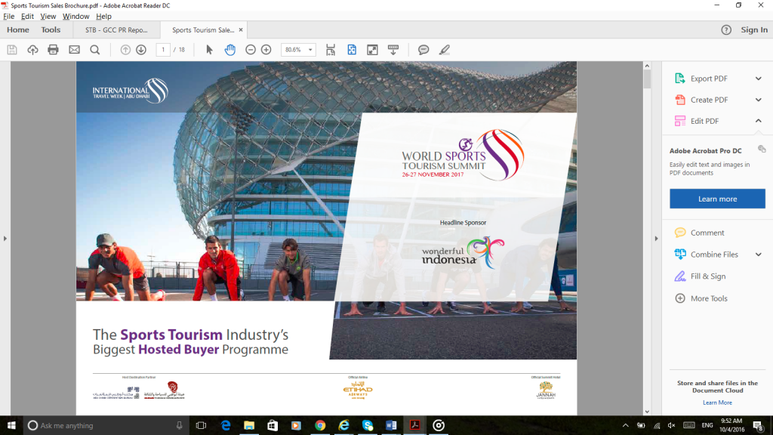The image size is (773, 435).
Task: Select the Highlight text pen tool
Action: click(x=444, y=50)
